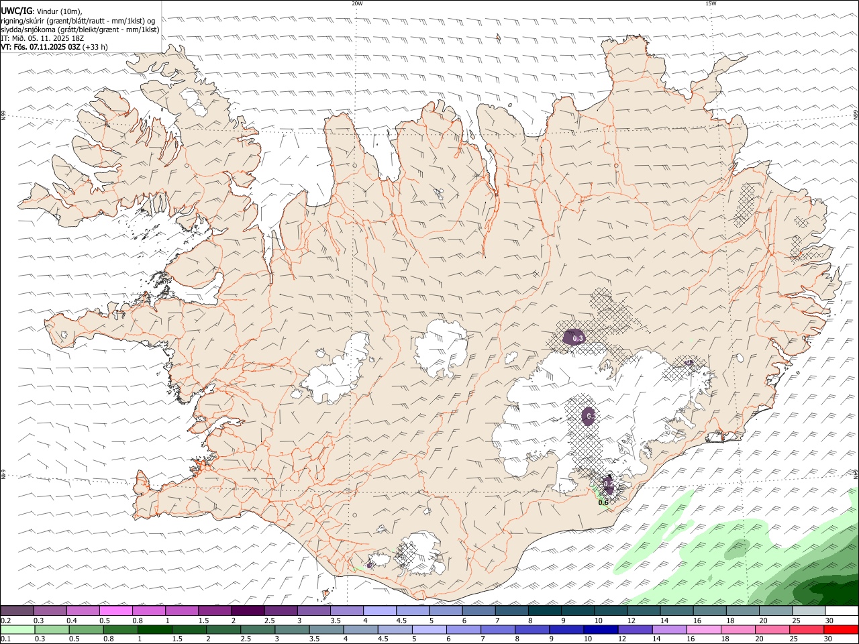Screen dimensions: 859x644
Task: Pick the bottom-row green swatch starting at 0.5
Action: [86, 629]
